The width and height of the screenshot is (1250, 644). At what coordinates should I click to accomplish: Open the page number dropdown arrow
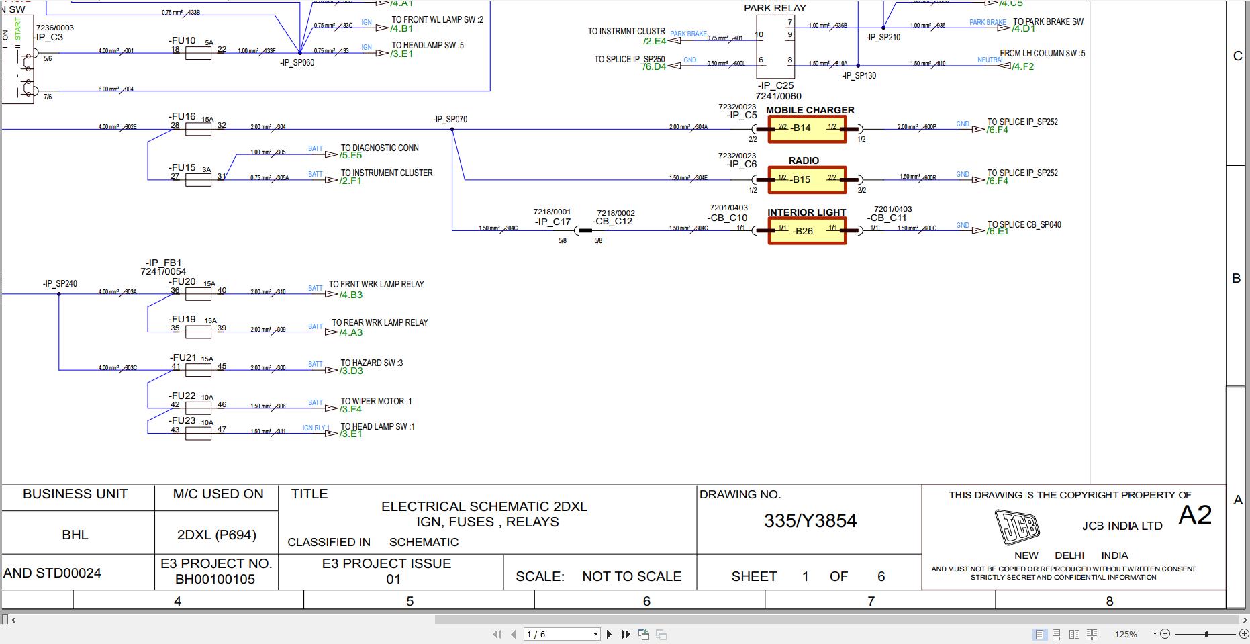(595, 633)
